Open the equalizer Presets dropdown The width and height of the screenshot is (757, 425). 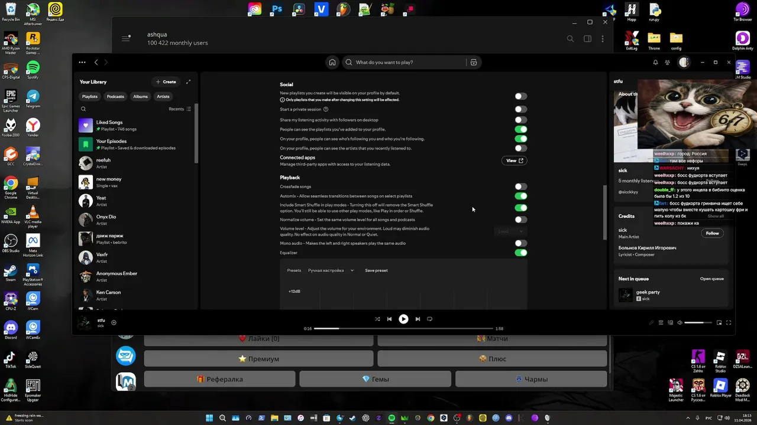point(331,270)
